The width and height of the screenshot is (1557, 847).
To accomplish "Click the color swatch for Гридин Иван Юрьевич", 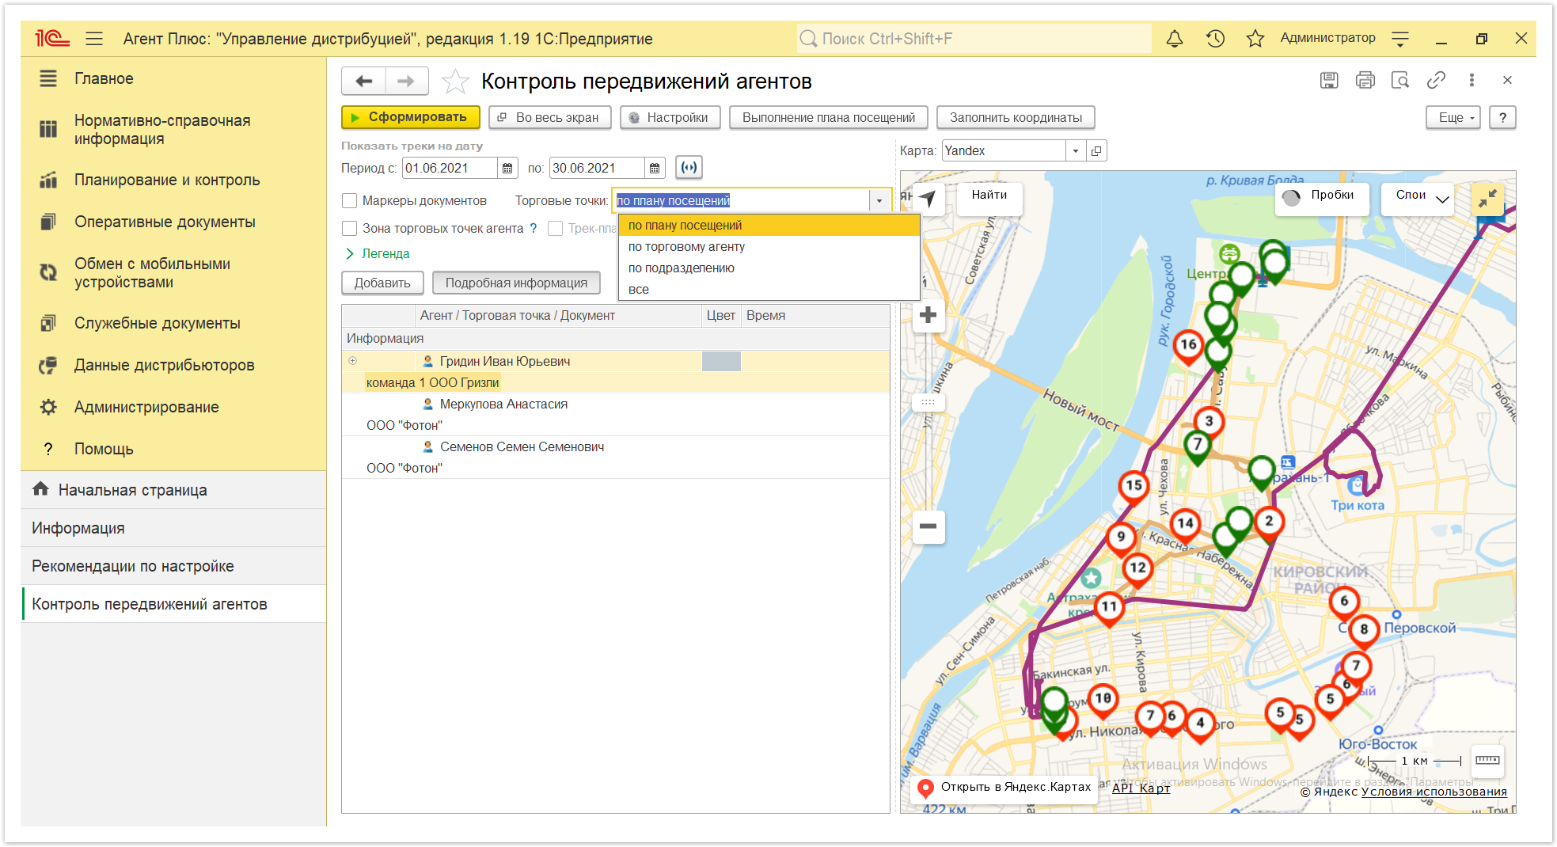I will pos(721,361).
